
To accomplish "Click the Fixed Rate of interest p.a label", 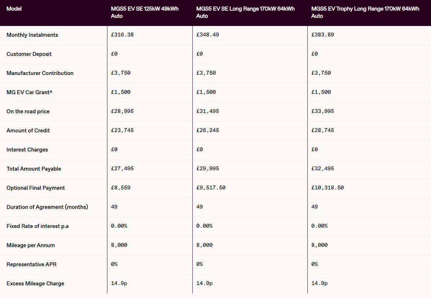I will pyautogui.click(x=37, y=226).
